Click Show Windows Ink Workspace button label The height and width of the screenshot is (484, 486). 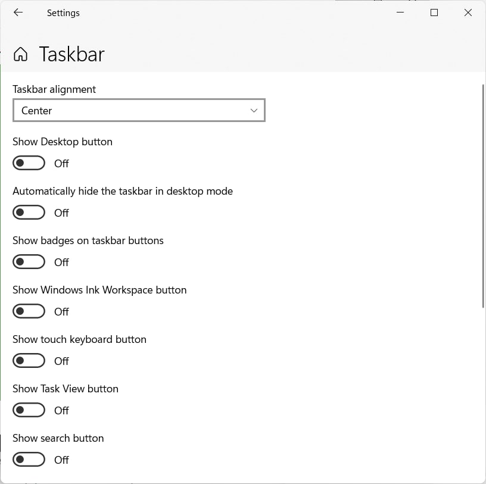99,290
